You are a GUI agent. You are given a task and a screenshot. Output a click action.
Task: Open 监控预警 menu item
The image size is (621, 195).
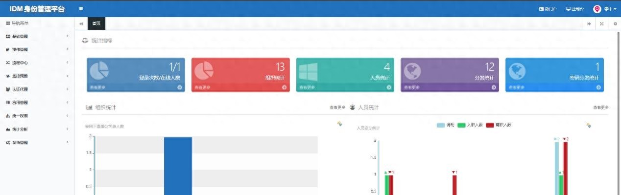tap(37, 76)
